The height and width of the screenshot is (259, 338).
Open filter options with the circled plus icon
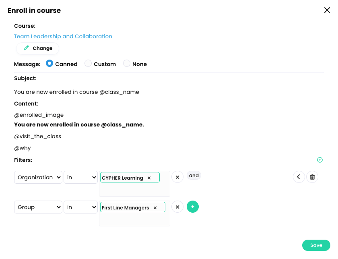pos(320,160)
